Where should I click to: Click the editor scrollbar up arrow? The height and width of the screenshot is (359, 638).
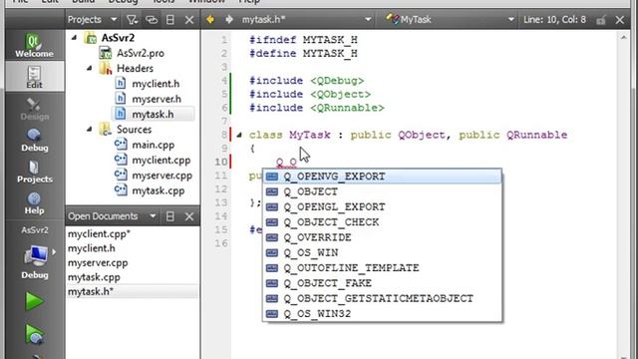pos(624,37)
